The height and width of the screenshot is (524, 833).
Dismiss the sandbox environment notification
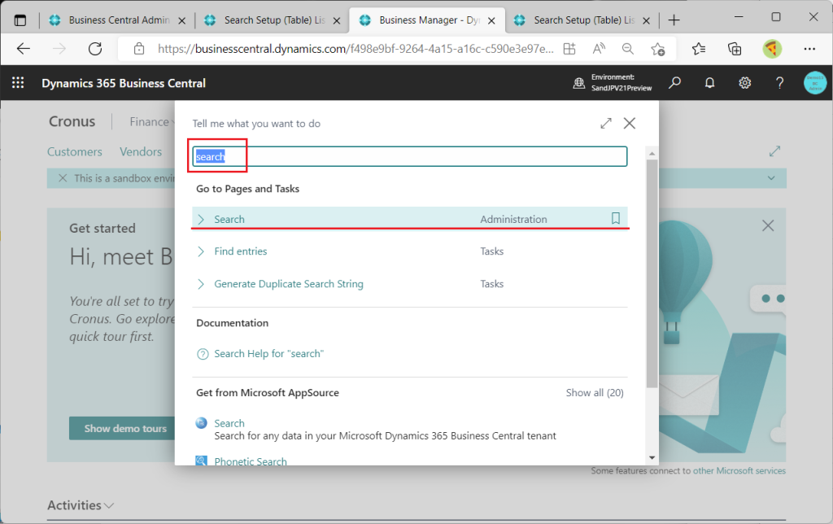[x=63, y=178]
